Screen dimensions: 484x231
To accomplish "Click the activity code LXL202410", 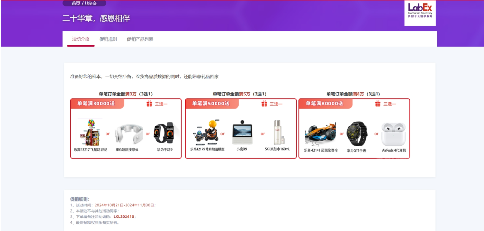I will point(124,217).
